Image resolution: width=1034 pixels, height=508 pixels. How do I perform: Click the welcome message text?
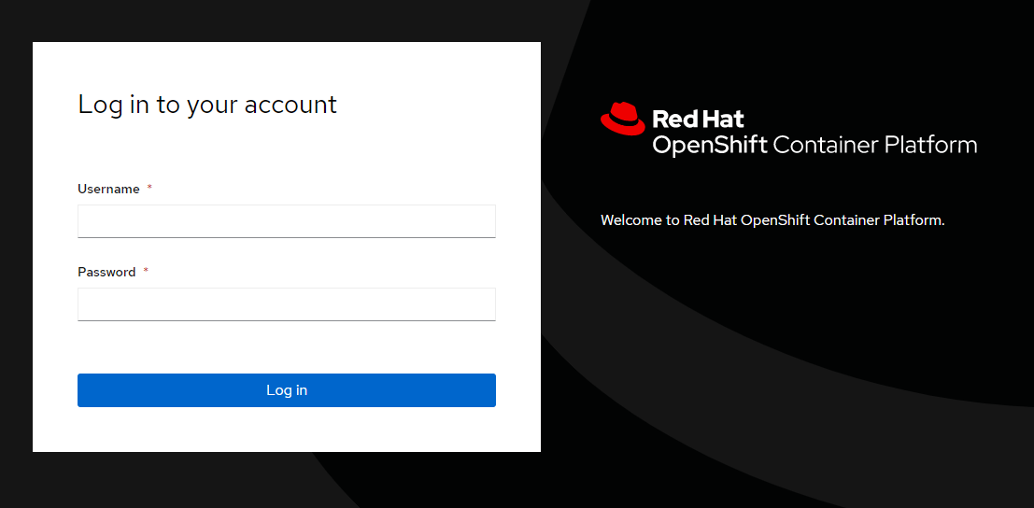(772, 220)
